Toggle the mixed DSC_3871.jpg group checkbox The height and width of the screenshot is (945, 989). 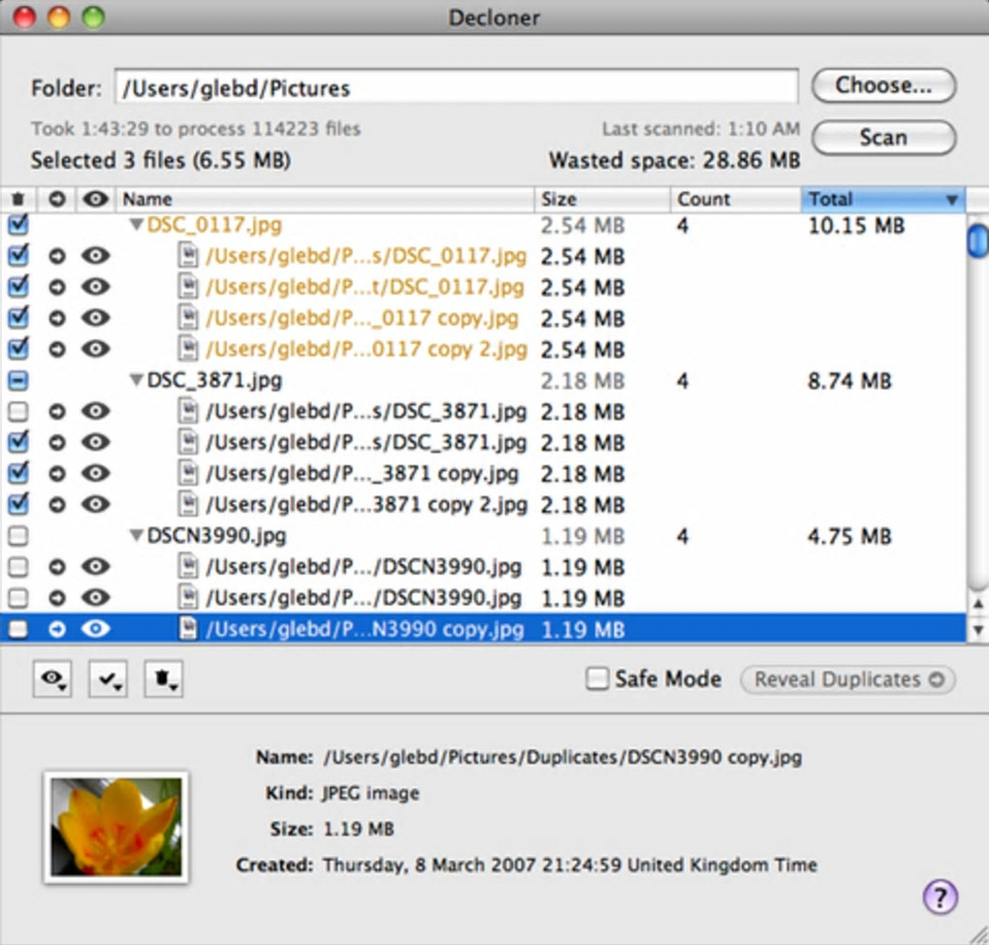[18, 380]
